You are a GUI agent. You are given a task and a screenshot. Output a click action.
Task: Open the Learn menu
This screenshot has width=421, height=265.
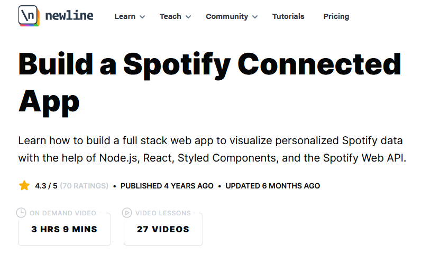pyautogui.click(x=125, y=16)
